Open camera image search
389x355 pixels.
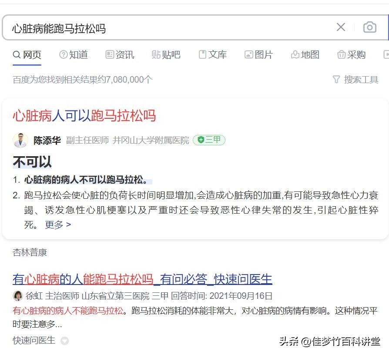click(369, 27)
